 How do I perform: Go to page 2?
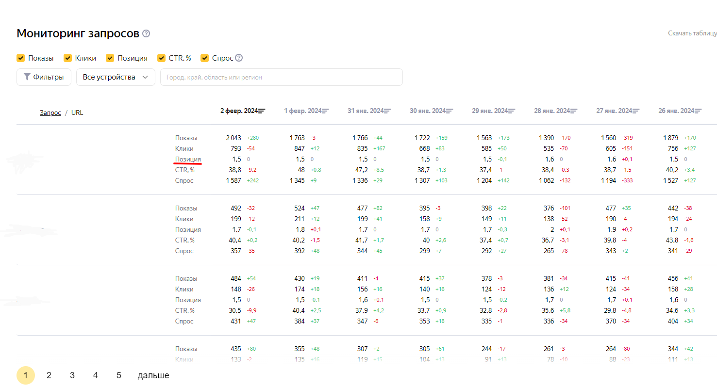tap(49, 375)
